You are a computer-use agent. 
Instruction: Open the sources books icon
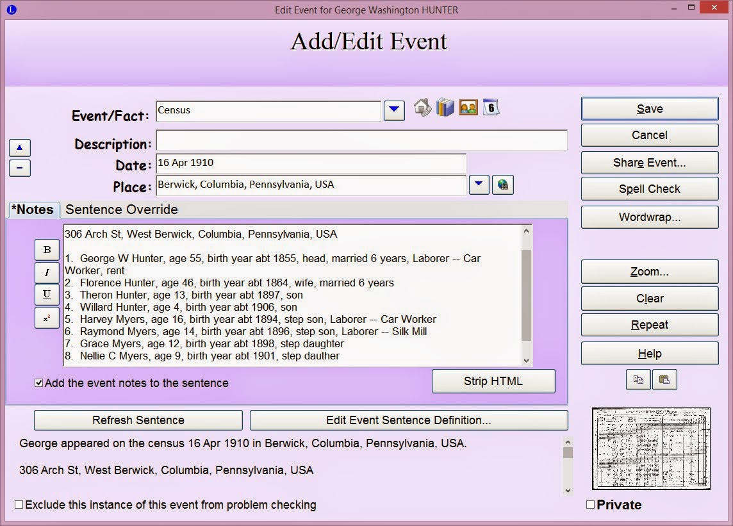click(445, 108)
